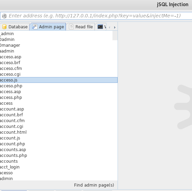Click the terminal icon tab
This screenshot has height=191, width=192.
click(x=100, y=27)
